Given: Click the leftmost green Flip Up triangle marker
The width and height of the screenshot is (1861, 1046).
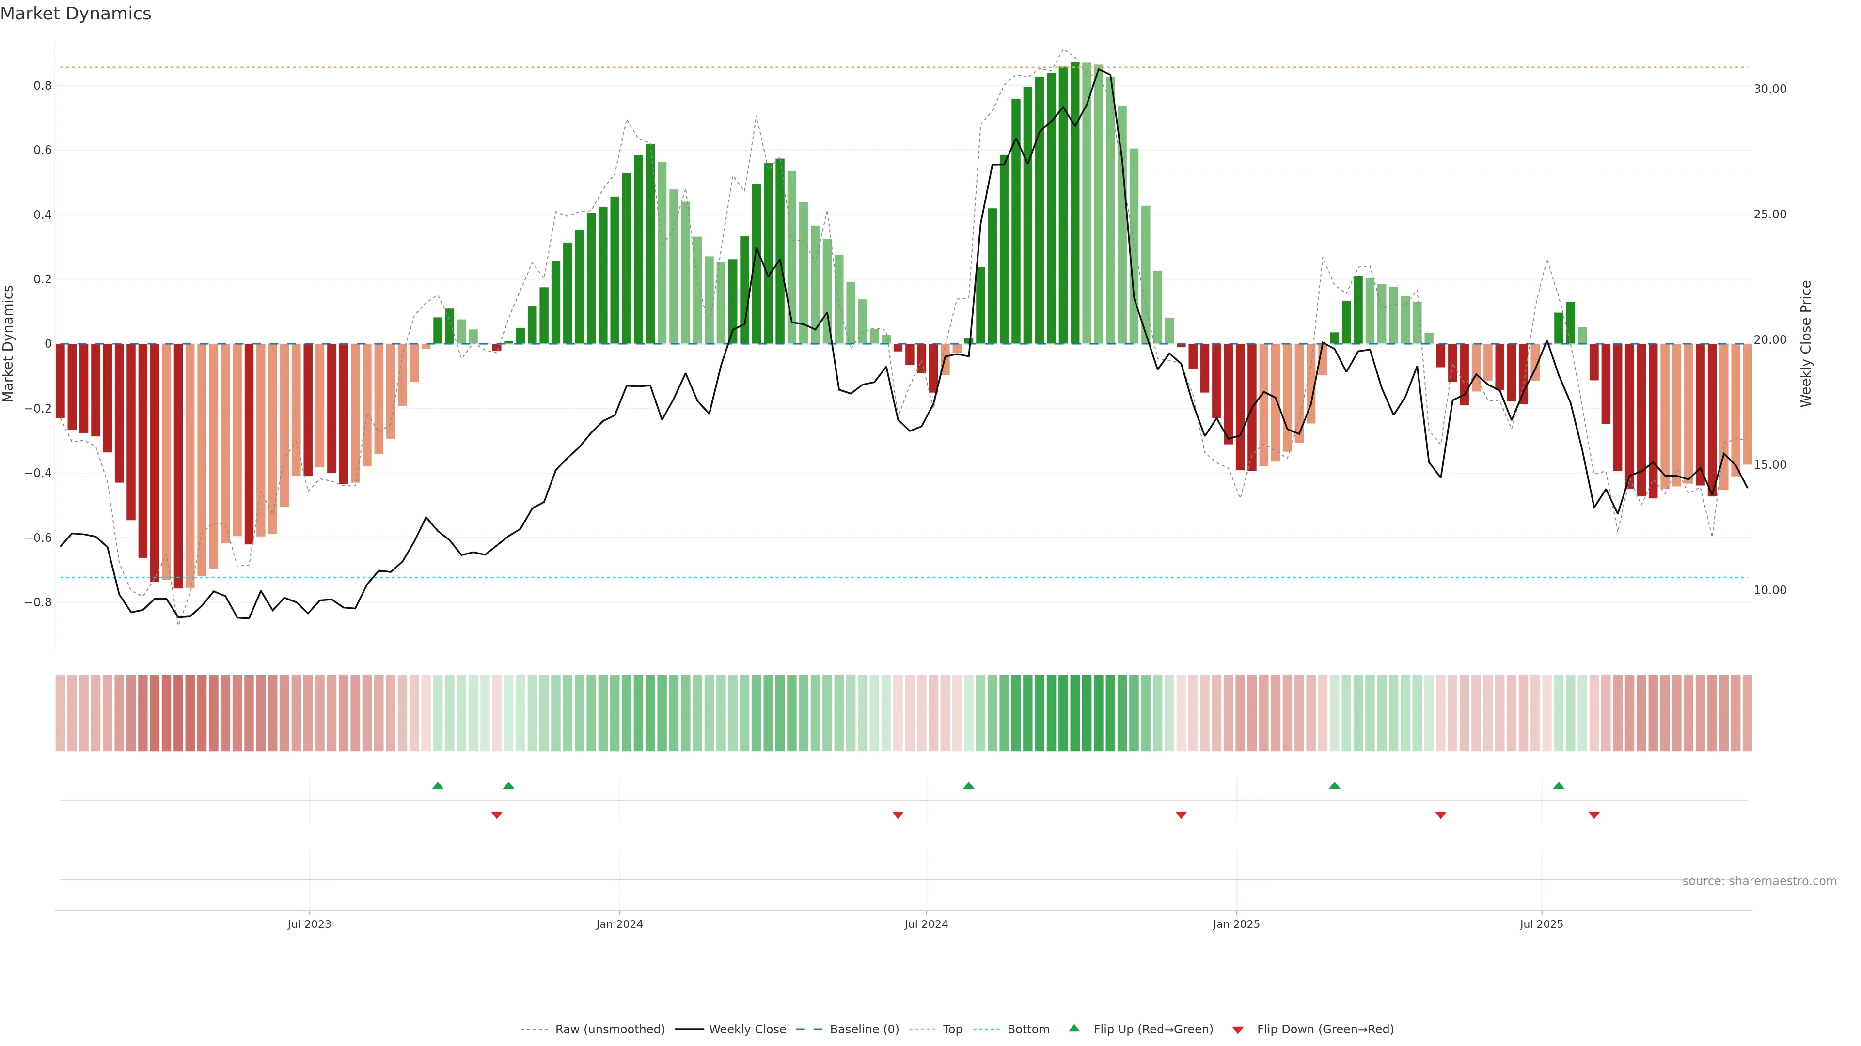Looking at the screenshot, I should click(438, 785).
